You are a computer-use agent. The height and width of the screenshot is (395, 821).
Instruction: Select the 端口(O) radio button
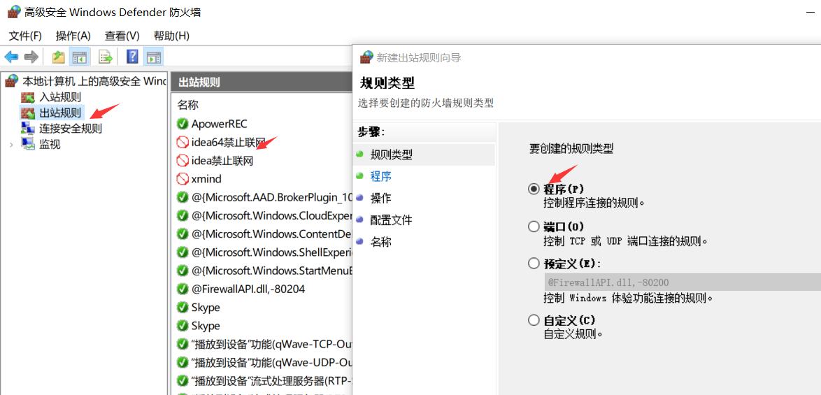pyautogui.click(x=534, y=227)
